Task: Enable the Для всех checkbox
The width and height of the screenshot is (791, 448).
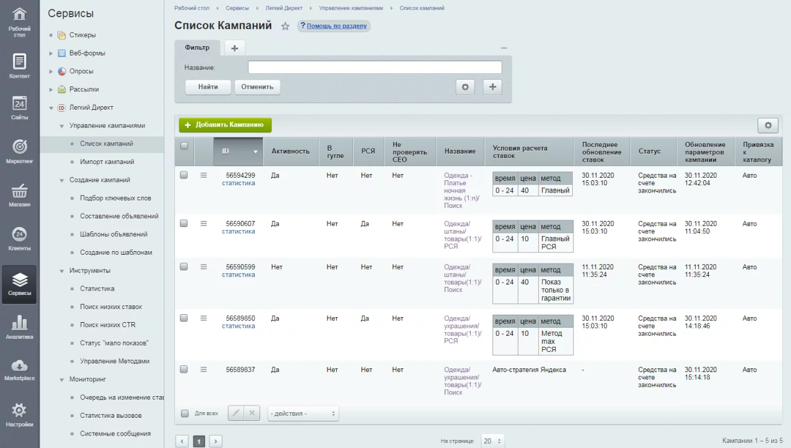Action: 185,413
